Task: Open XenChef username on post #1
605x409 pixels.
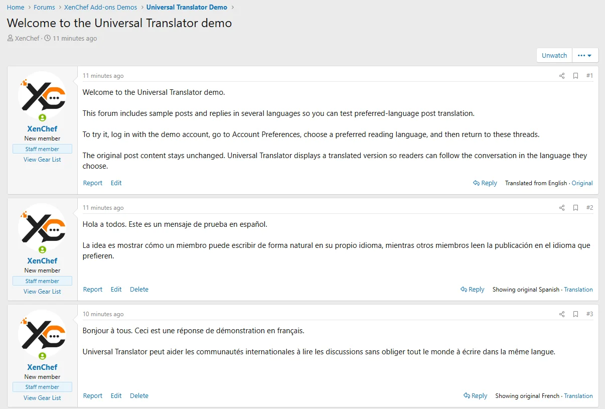Action: [x=42, y=129]
